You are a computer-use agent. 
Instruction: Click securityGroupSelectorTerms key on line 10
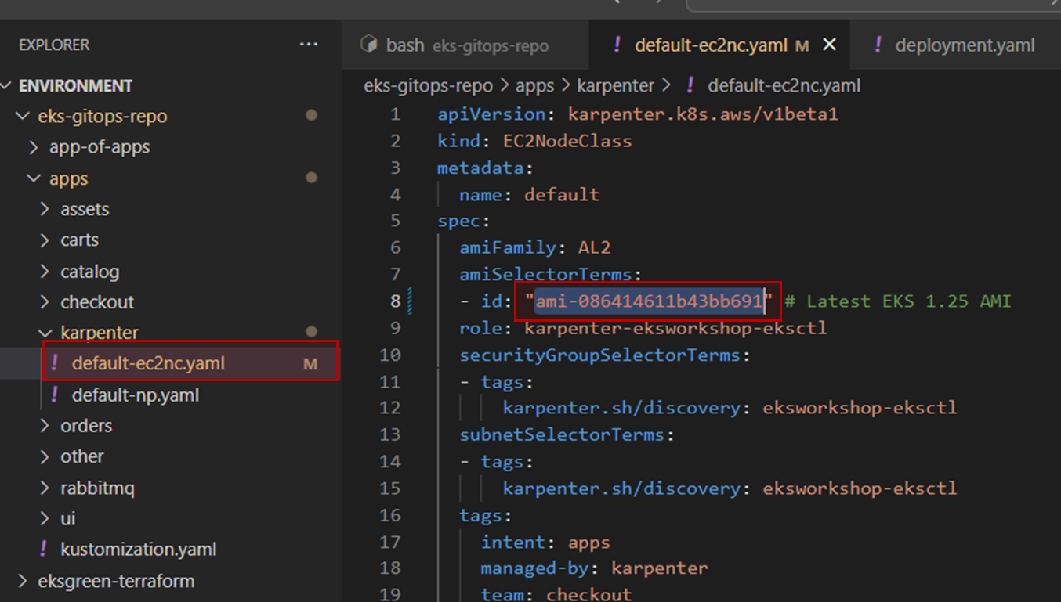(600, 355)
